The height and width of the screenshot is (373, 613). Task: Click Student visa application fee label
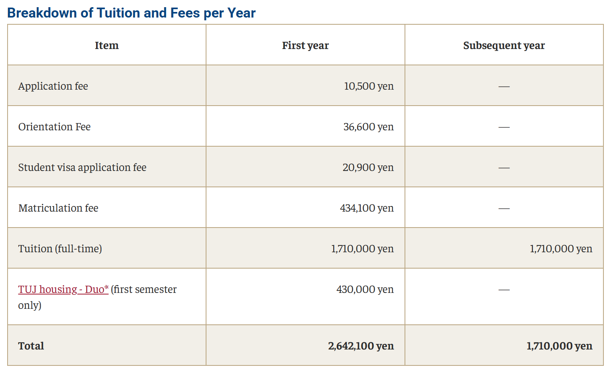pos(82,167)
